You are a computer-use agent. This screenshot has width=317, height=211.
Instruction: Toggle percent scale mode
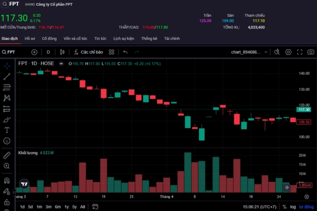(284, 207)
